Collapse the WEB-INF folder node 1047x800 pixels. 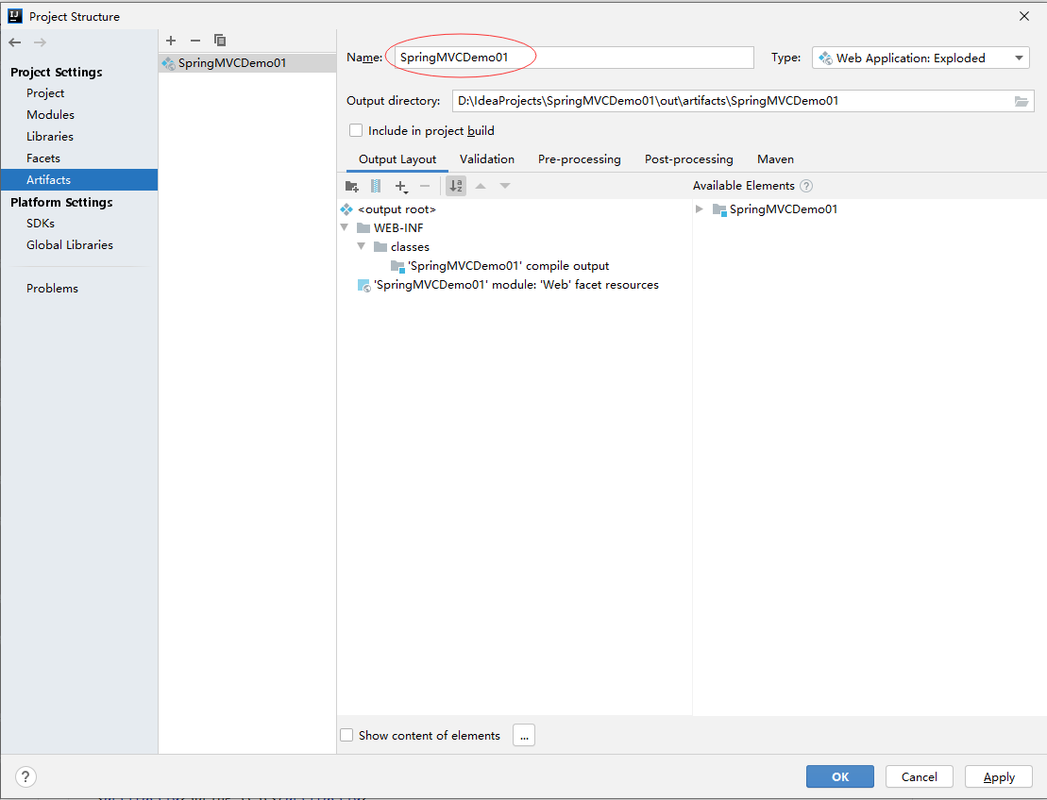pyautogui.click(x=345, y=228)
